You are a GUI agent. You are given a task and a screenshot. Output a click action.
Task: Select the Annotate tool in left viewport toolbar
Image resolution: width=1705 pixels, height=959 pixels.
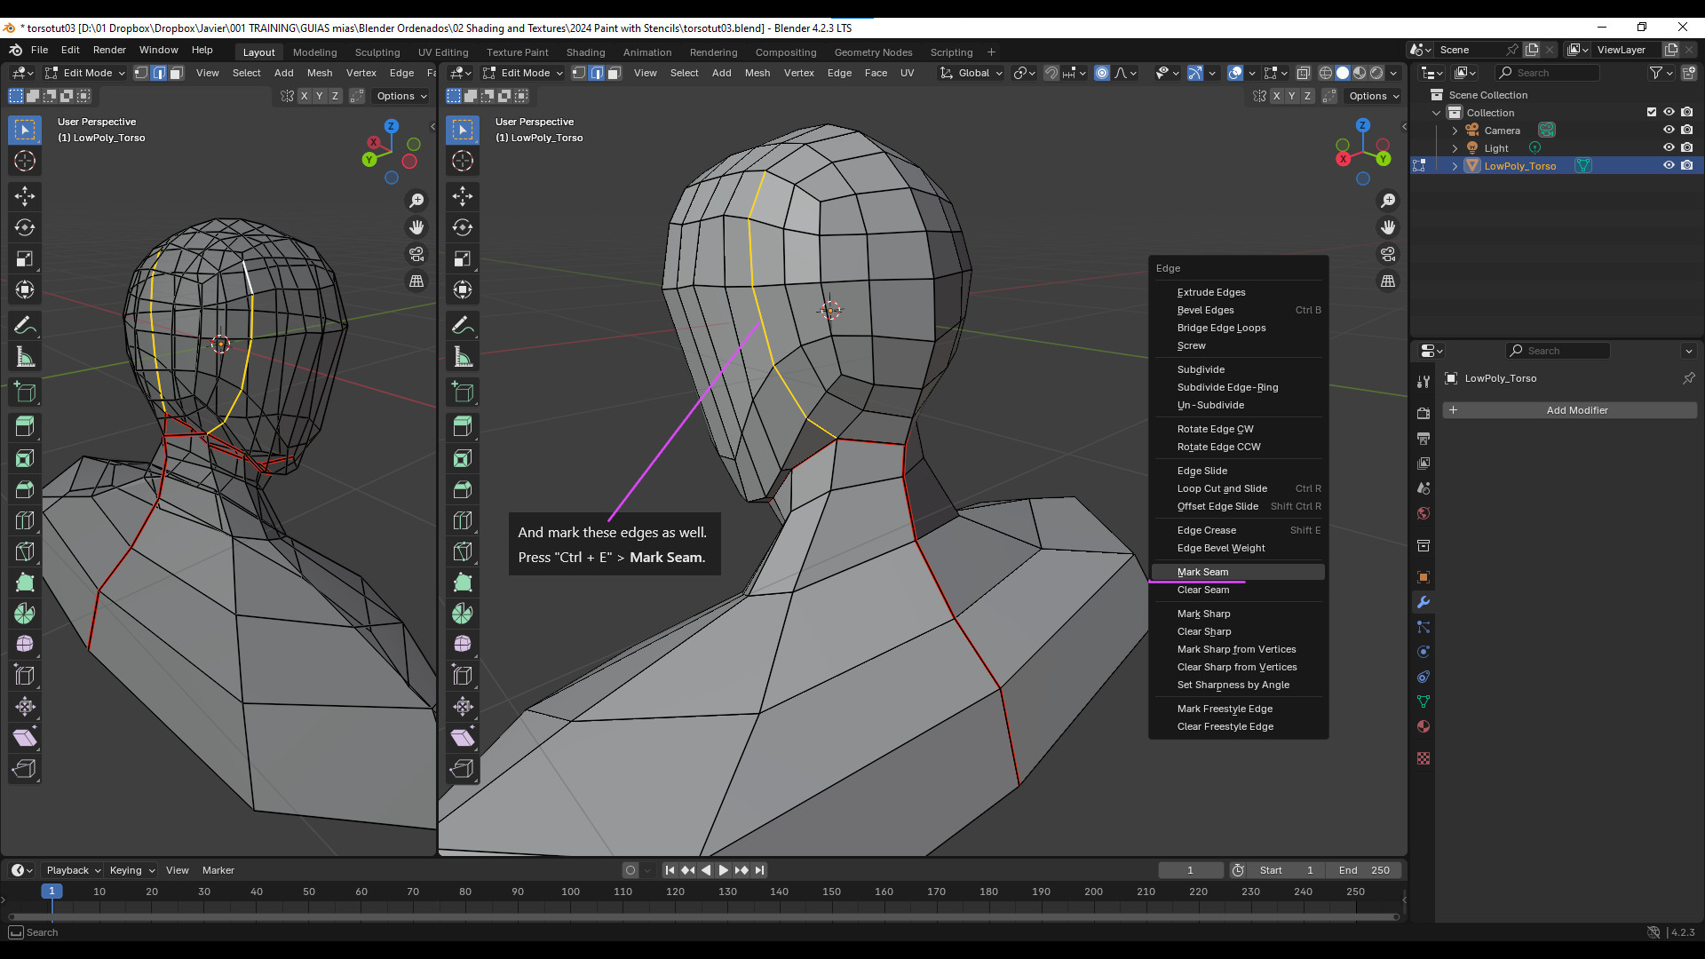pos(25,326)
